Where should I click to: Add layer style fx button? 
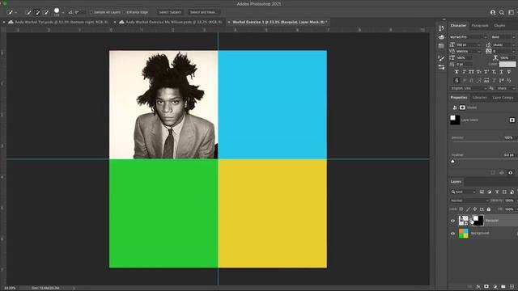(478, 287)
